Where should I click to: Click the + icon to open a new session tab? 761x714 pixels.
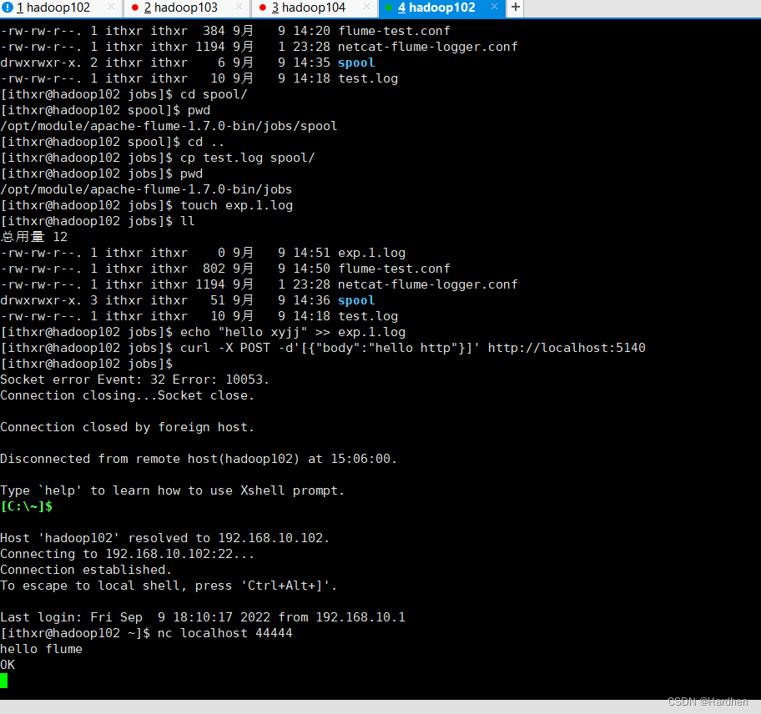tap(515, 9)
